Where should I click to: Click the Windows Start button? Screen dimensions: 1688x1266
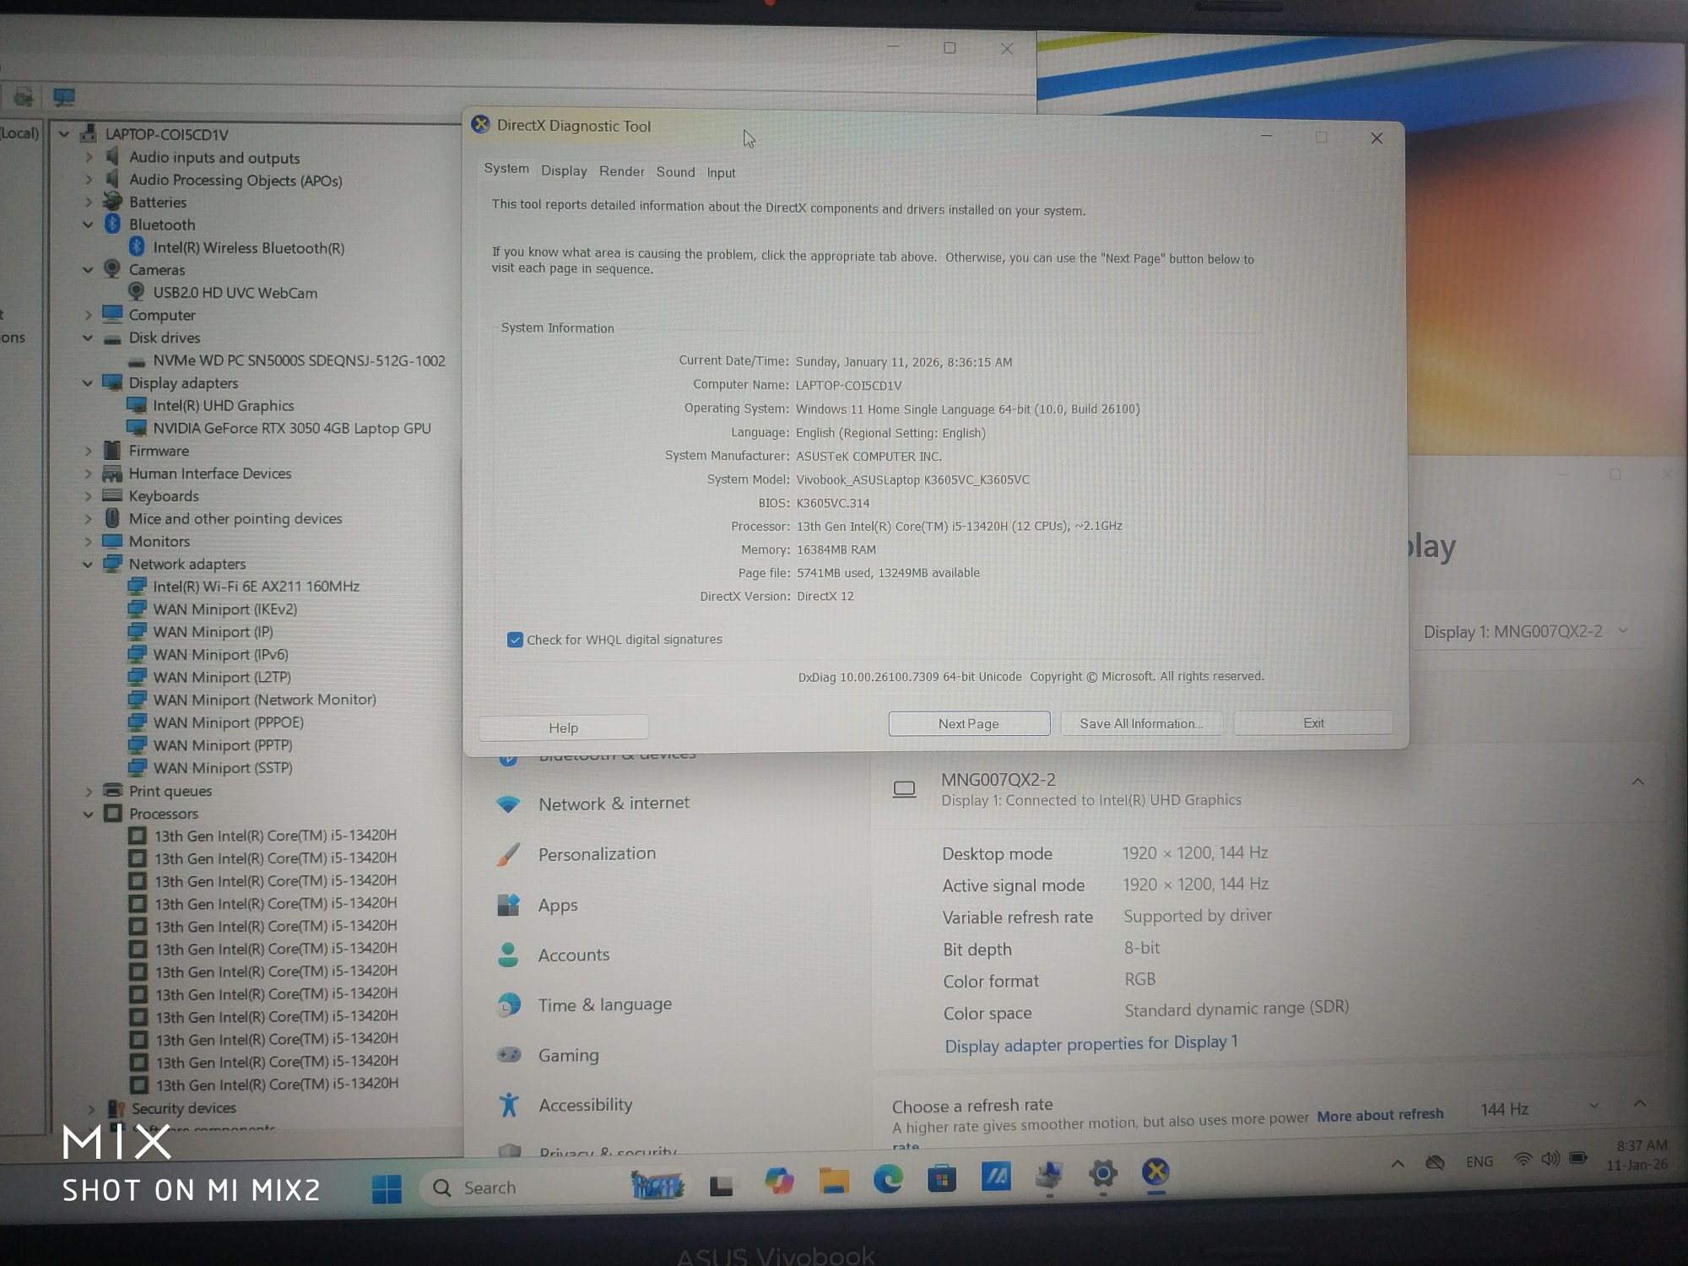[x=387, y=1188]
